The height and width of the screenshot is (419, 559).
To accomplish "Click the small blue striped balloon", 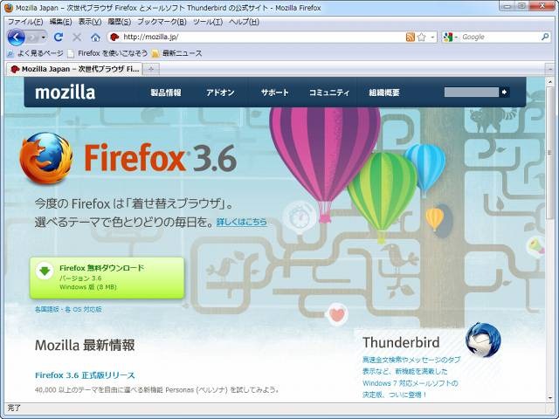I will point(425,168).
